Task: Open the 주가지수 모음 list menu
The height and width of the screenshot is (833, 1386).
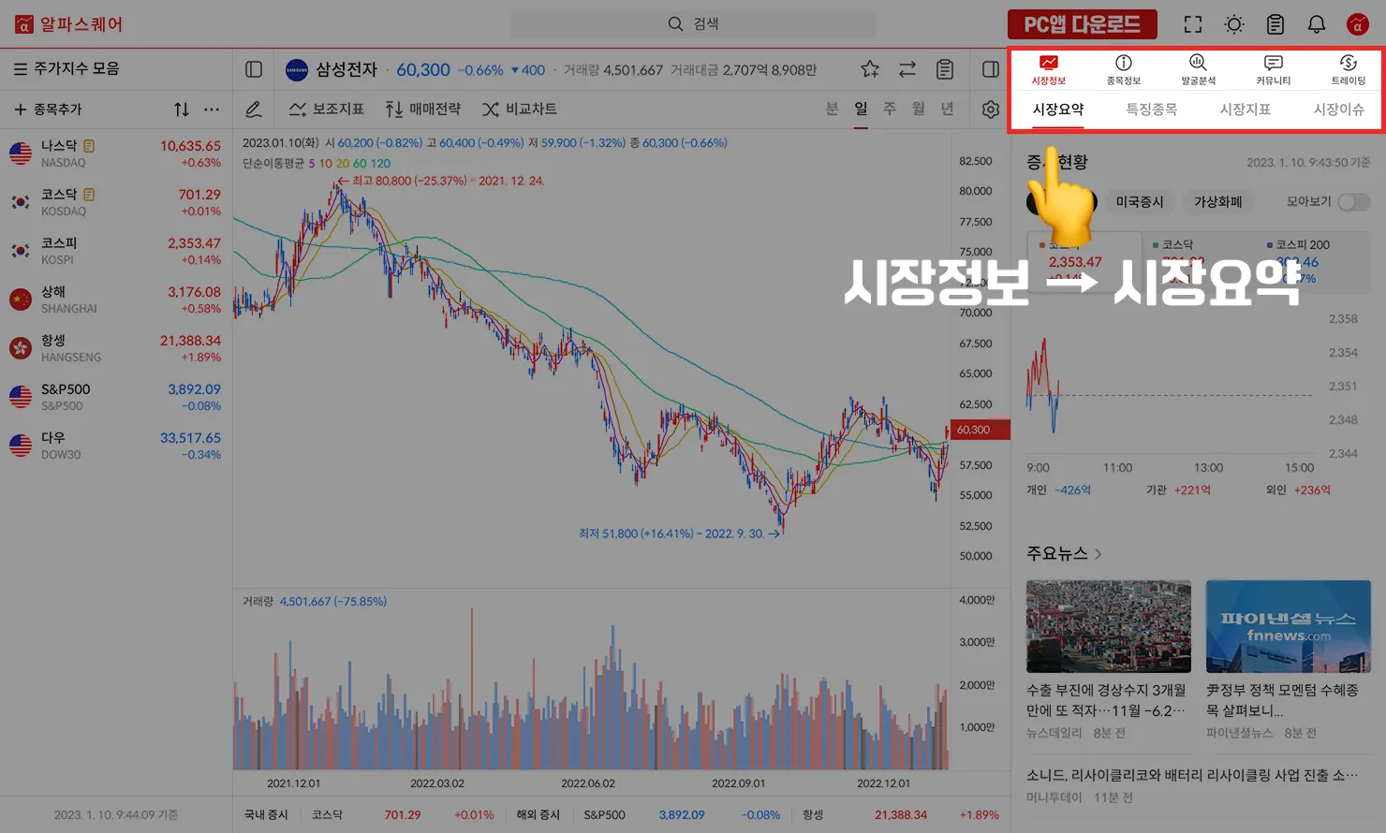Action: tap(66, 68)
